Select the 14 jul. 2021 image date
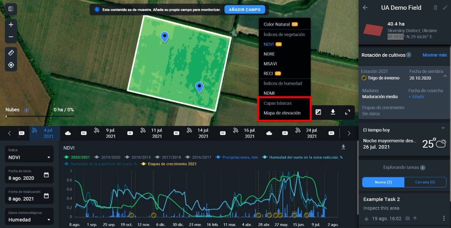 (x=203, y=133)
